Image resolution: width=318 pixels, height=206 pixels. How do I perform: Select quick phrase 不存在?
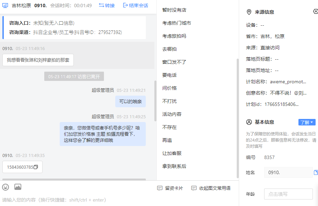point(169,127)
